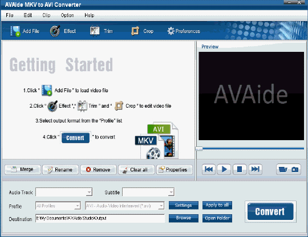The width and height of the screenshot is (308, 237).
Task: Open the Option menu
Action: [67, 15]
